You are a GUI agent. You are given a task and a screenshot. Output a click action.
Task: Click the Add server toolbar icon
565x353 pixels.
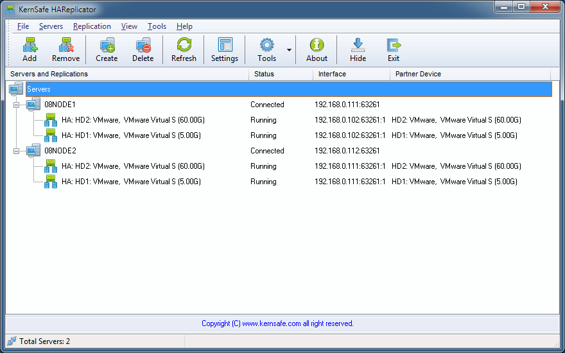pos(30,45)
